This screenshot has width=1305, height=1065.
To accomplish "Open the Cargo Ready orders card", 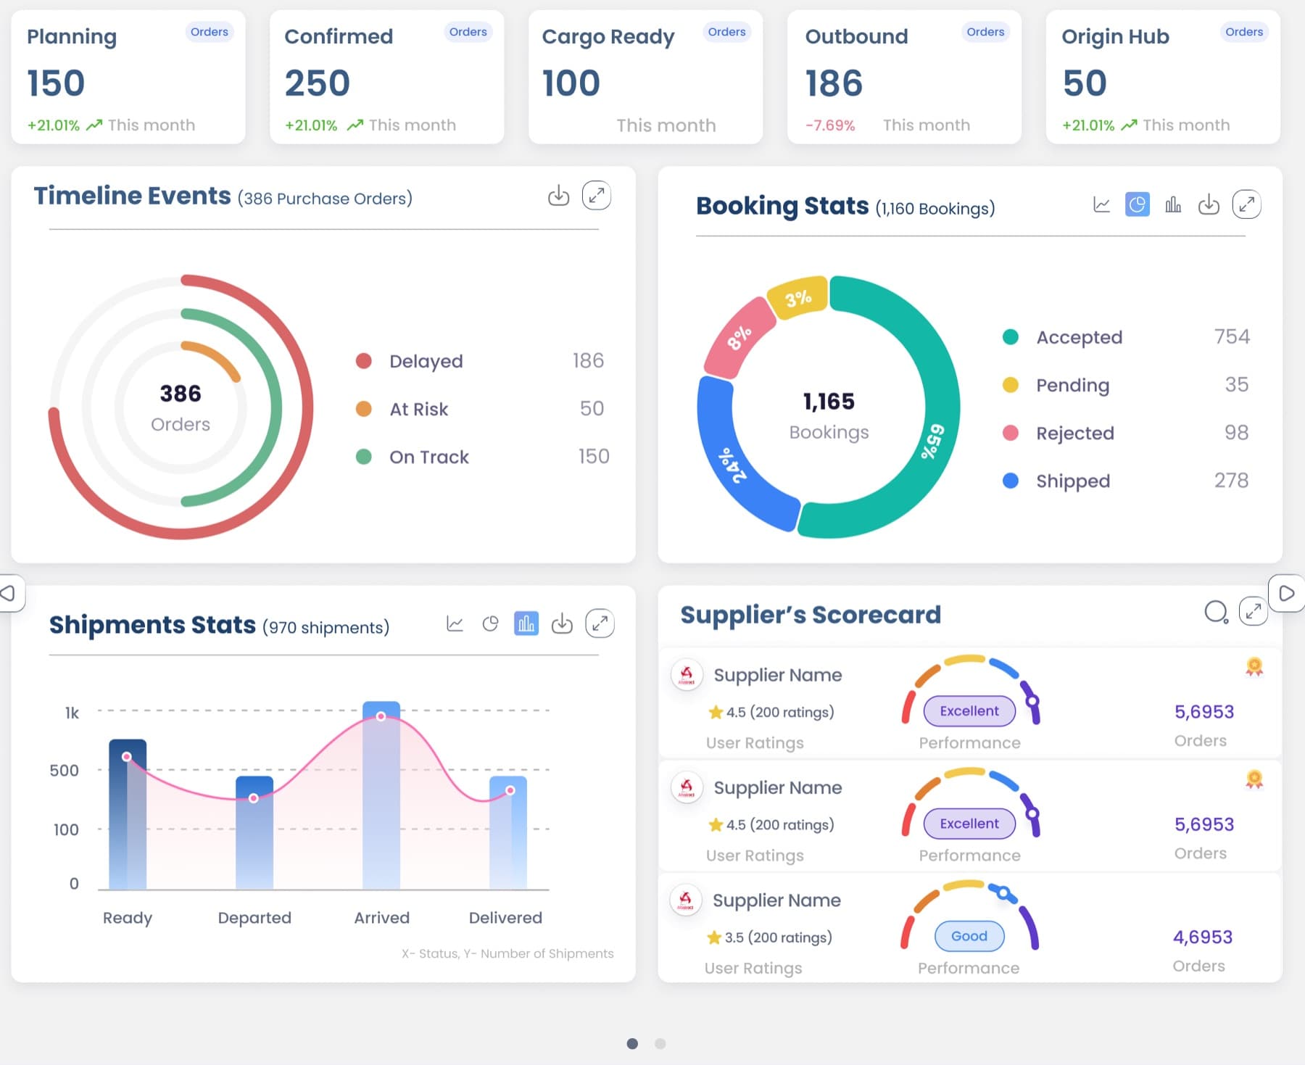I will coord(646,78).
